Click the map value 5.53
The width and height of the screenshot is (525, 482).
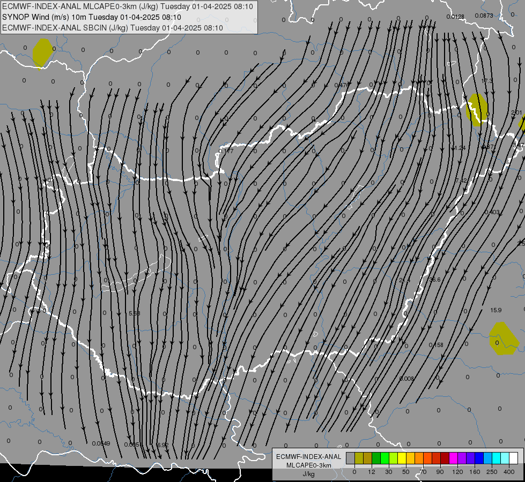(x=135, y=313)
